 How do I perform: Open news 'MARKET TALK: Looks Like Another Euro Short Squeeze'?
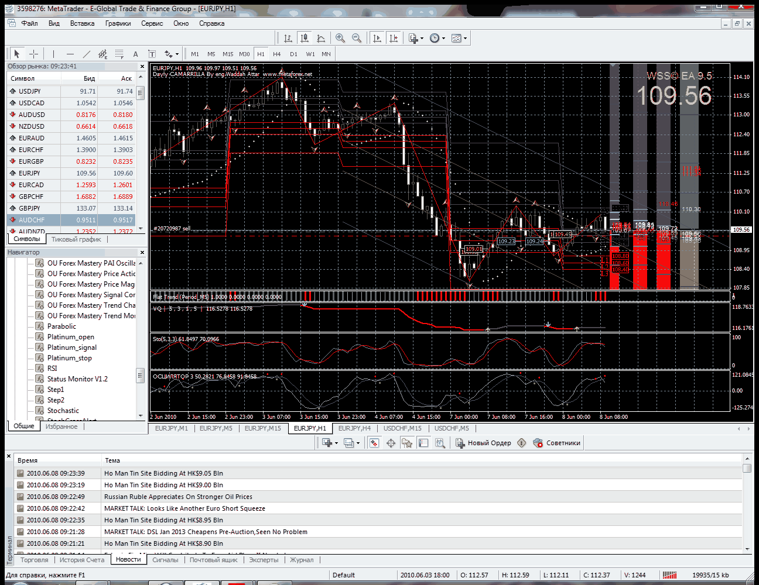coord(378,508)
